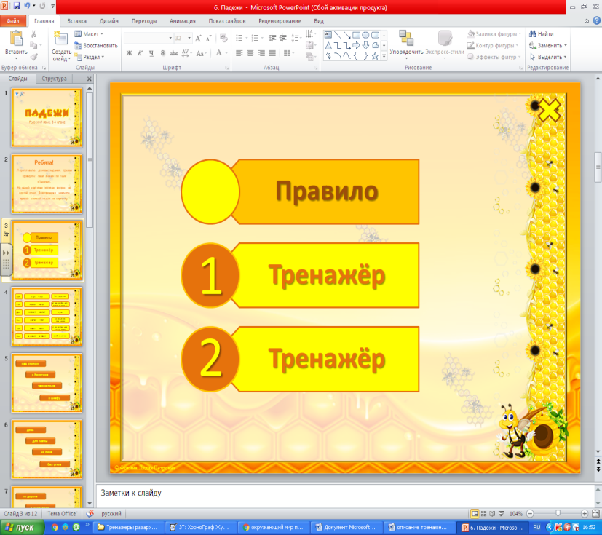
Task: Select slide 5 thumbnail
Action: pos(47,383)
